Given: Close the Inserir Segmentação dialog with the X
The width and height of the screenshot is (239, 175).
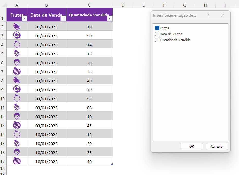Looking at the screenshot, I should (223, 15).
